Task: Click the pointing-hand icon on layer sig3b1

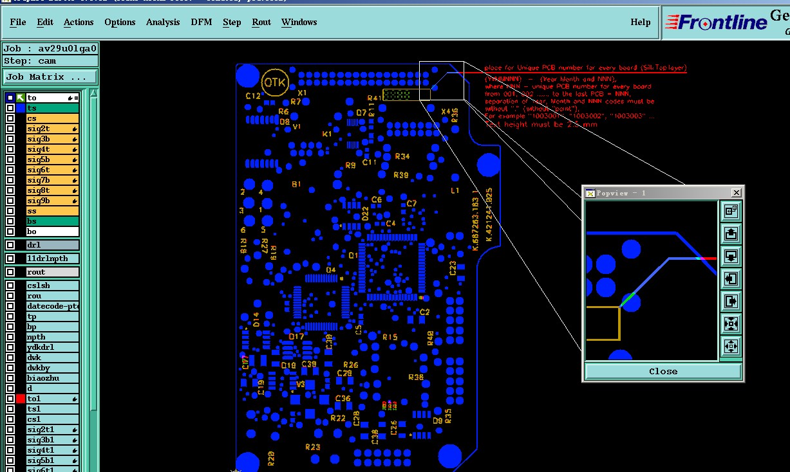Action: (x=75, y=440)
